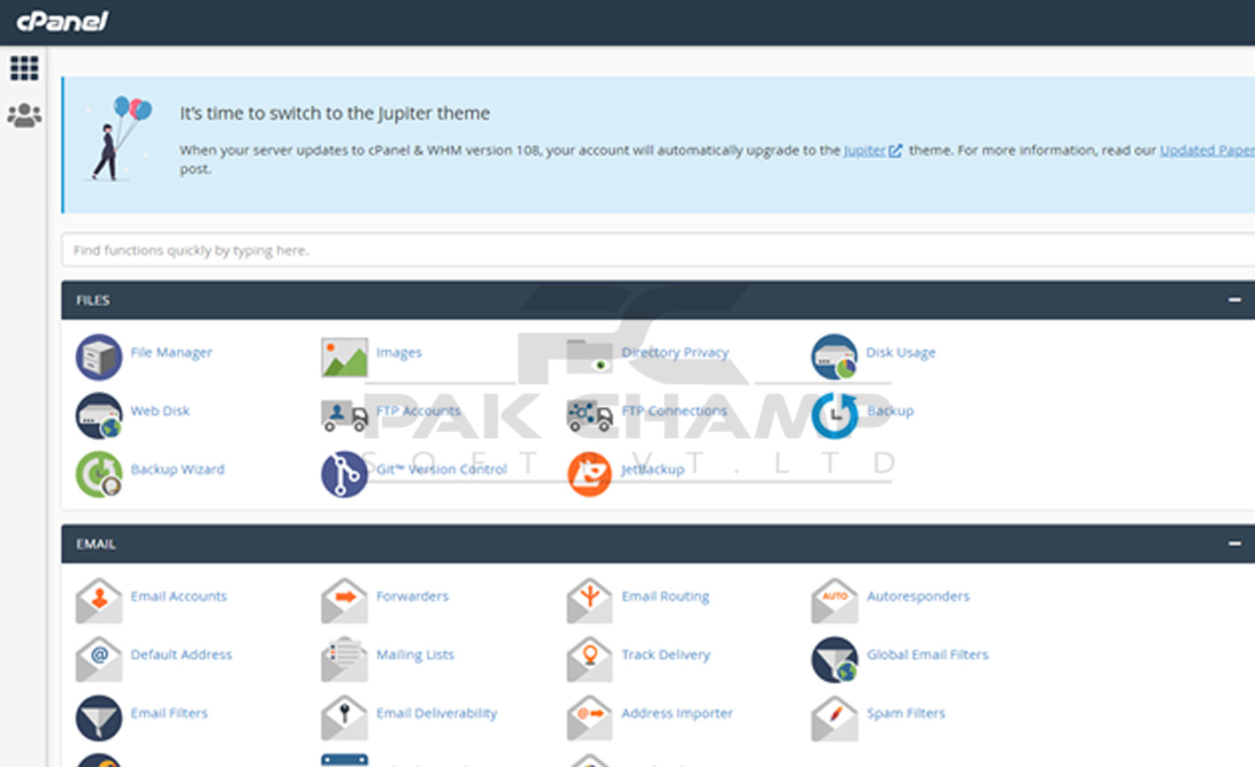
Task: Click the Mailing Lists icon
Action: click(344, 659)
